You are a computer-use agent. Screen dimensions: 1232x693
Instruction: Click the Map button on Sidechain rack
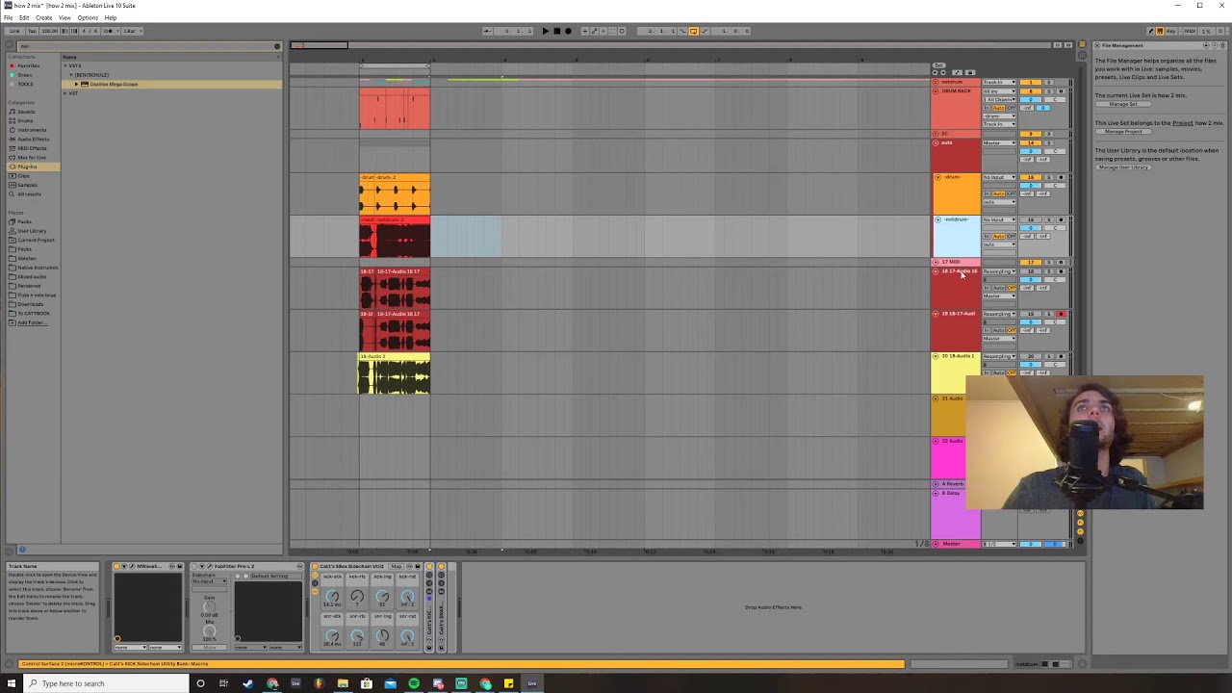point(396,566)
